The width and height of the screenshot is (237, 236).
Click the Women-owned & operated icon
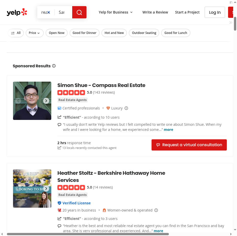tap(104, 210)
